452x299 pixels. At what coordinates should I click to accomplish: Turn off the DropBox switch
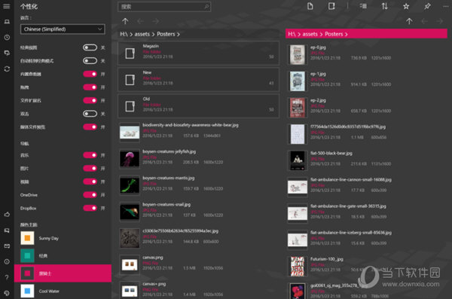[90, 208]
